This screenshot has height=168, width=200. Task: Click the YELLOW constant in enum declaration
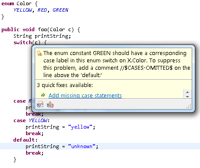click(x=23, y=10)
